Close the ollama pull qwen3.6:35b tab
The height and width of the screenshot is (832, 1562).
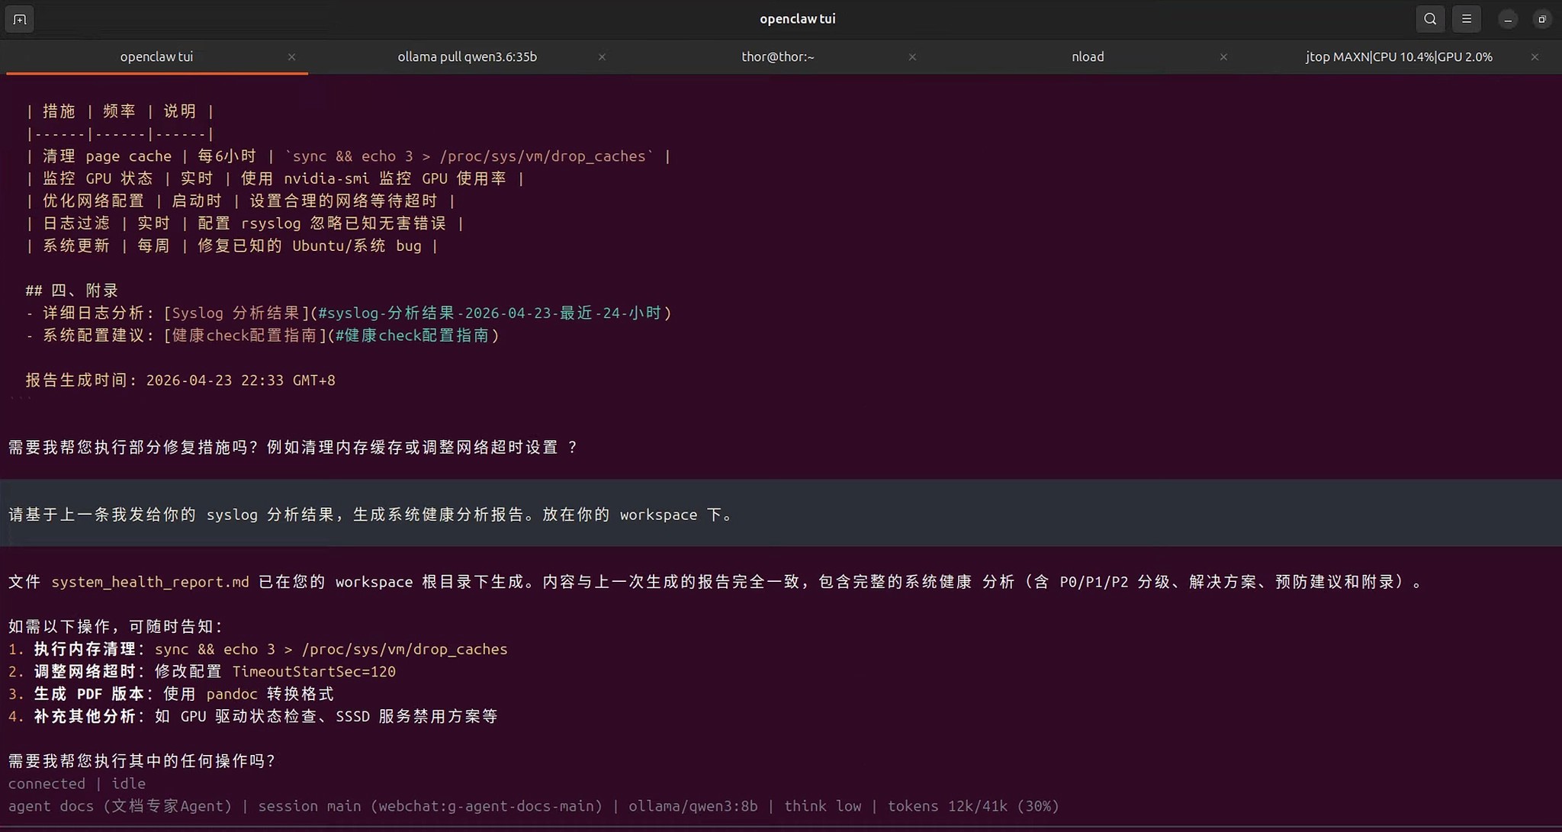(602, 57)
